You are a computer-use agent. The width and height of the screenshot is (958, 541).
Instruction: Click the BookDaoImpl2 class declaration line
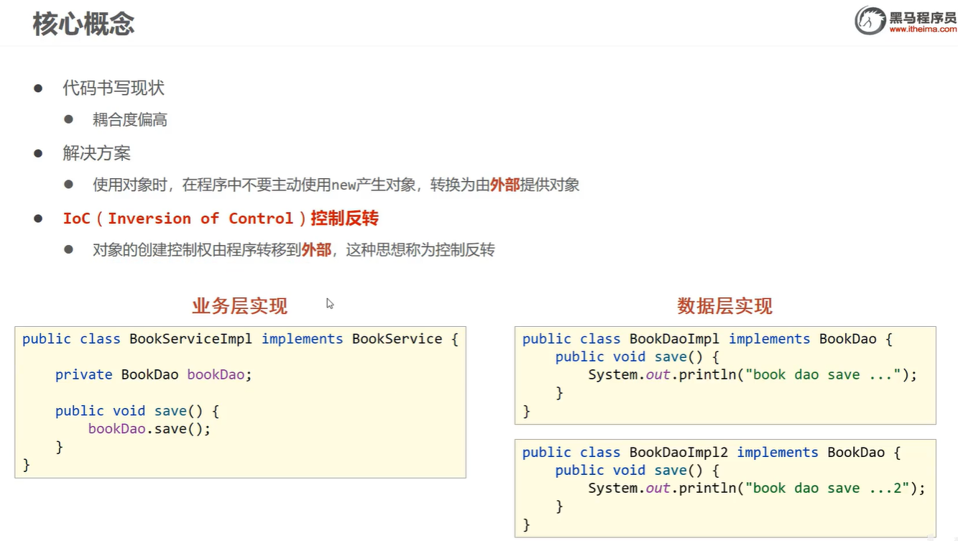pyautogui.click(x=711, y=453)
